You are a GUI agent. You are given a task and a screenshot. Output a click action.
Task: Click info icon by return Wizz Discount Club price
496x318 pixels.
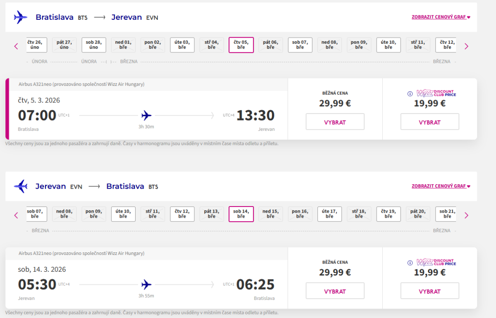tap(410, 263)
